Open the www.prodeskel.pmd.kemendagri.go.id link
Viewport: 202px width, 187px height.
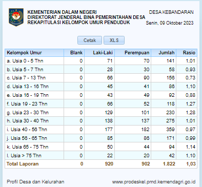pyautogui.click(x=154, y=182)
